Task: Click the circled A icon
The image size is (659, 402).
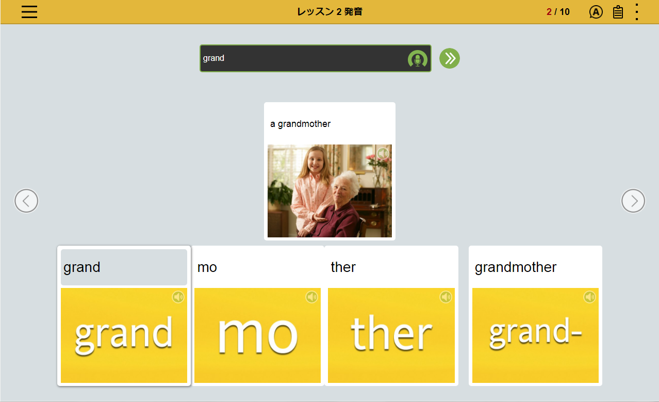Action: pos(596,12)
